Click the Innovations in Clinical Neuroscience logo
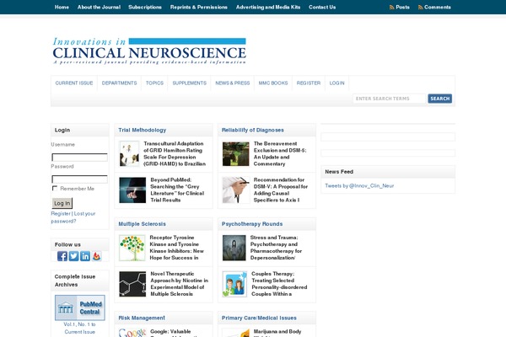The height and width of the screenshot is (337, 506). [x=149, y=51]
